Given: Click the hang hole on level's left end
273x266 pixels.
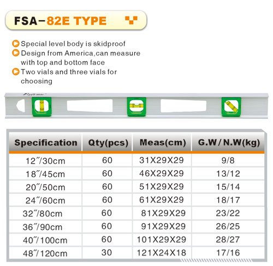Looking at the screenshot, I should [20, 106].
